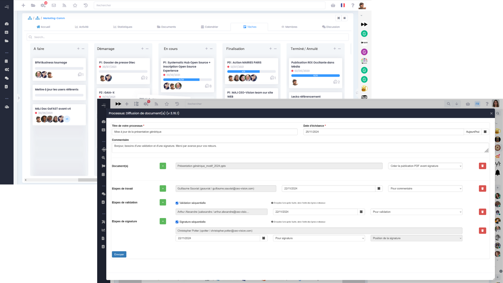Uncheck the Validation séquentielle checkbox

pos(177,203)
